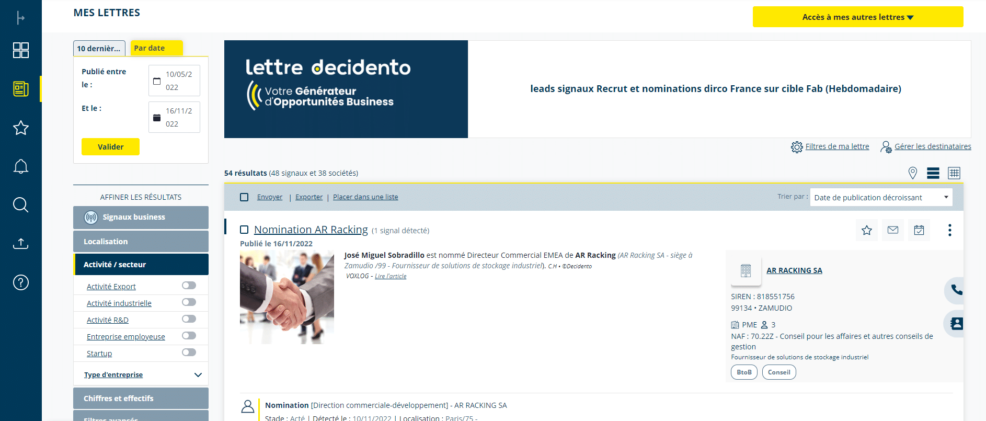Select the Par date tab

pos(156,48)
